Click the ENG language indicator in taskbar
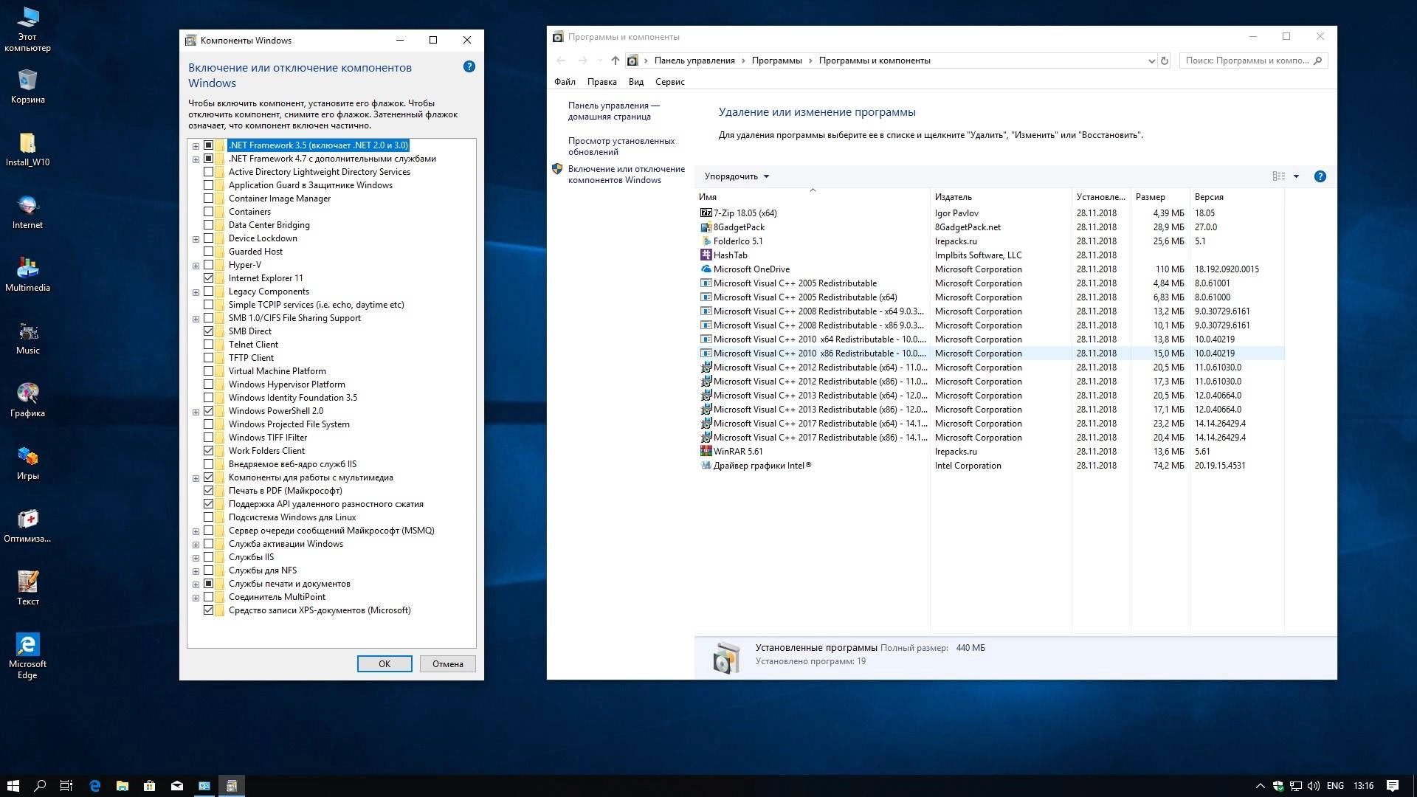 1335,786
